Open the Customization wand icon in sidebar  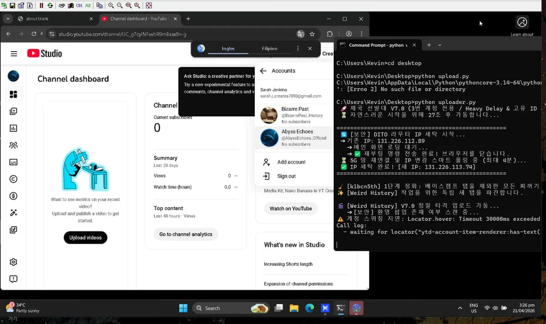(x=13, y=213)
